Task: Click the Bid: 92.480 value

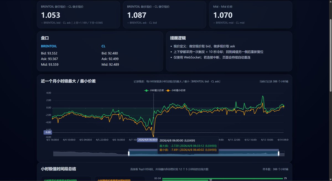Action: [x=110, y=53]
